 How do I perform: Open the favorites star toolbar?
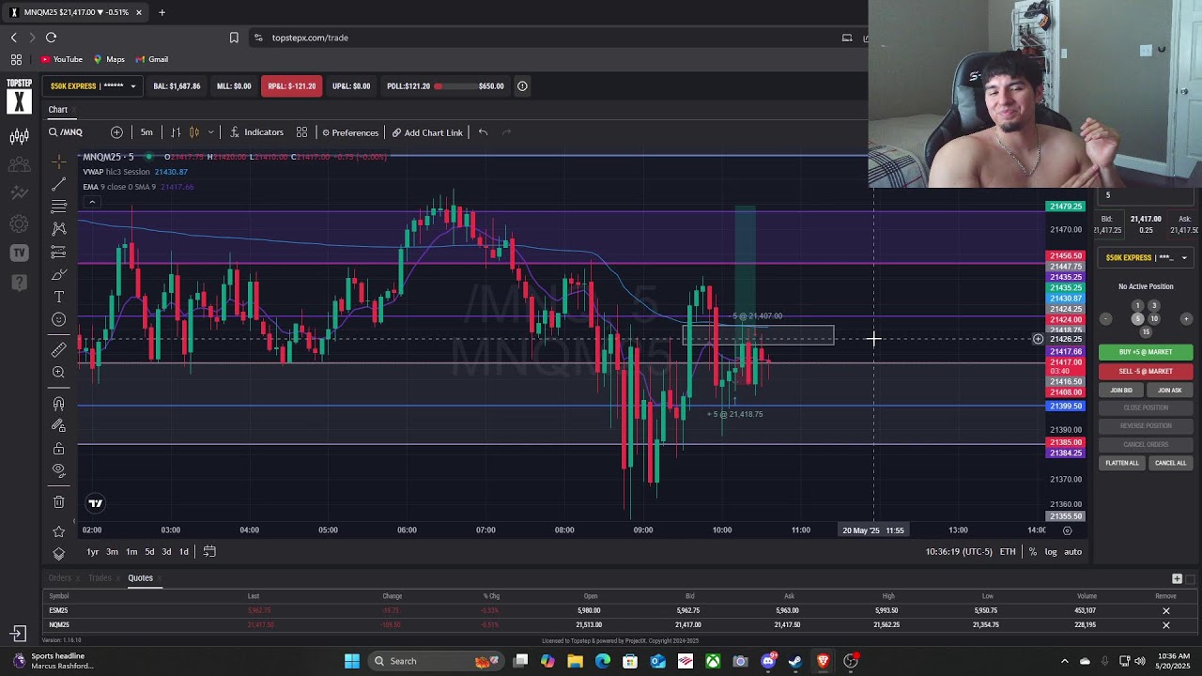[x=58, y=532]
